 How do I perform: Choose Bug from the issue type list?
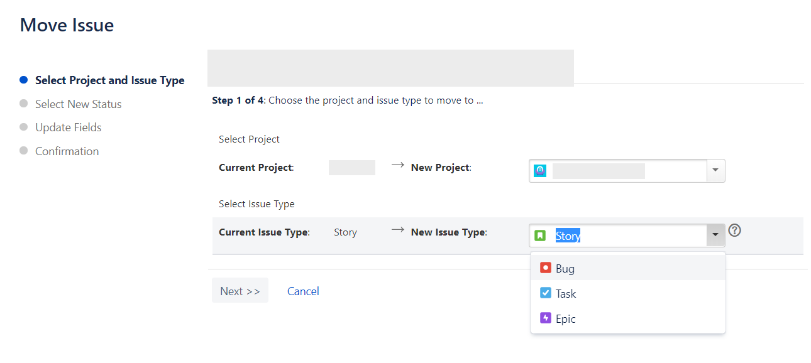tap(628, 268)
